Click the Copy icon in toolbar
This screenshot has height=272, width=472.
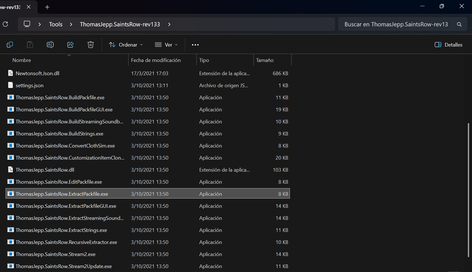tap(10, 45)
